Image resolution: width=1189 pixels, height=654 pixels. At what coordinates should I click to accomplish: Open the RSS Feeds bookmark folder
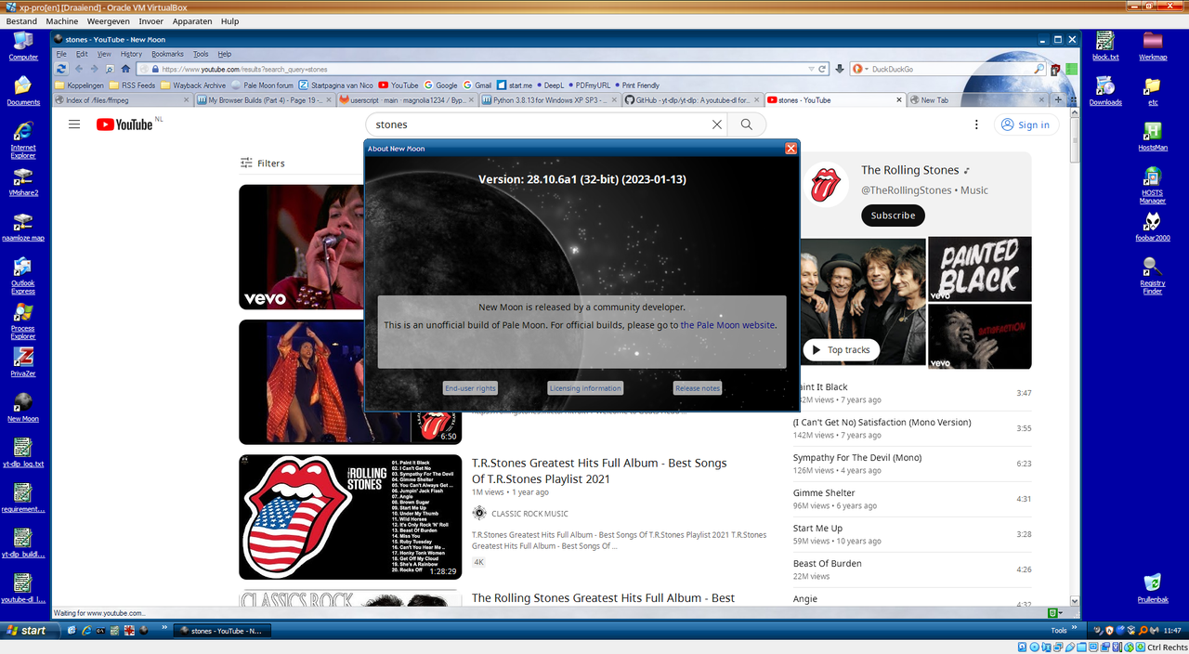131,85
